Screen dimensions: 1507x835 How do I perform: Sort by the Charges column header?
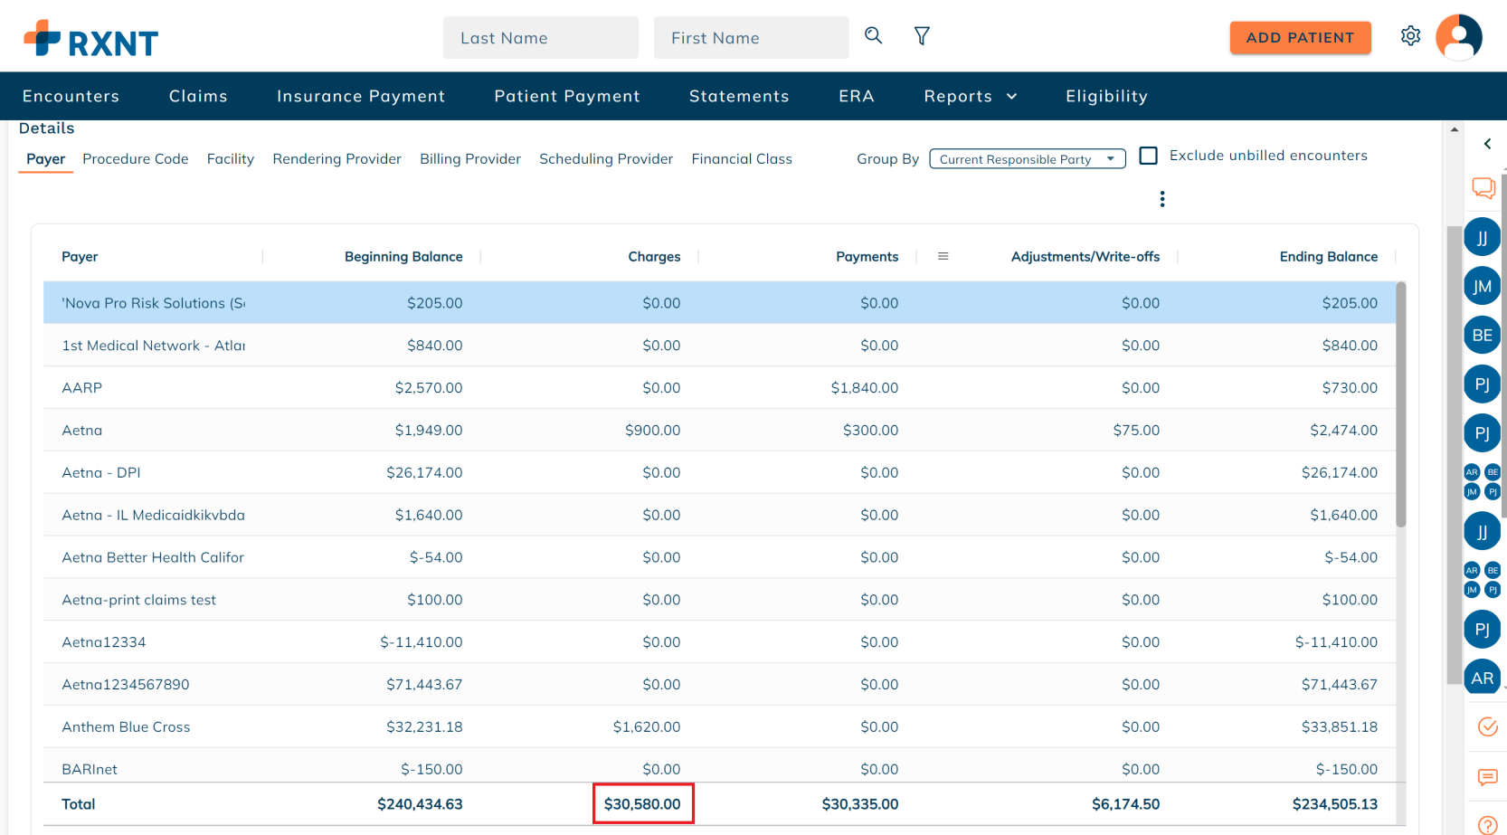click(654, 257)
